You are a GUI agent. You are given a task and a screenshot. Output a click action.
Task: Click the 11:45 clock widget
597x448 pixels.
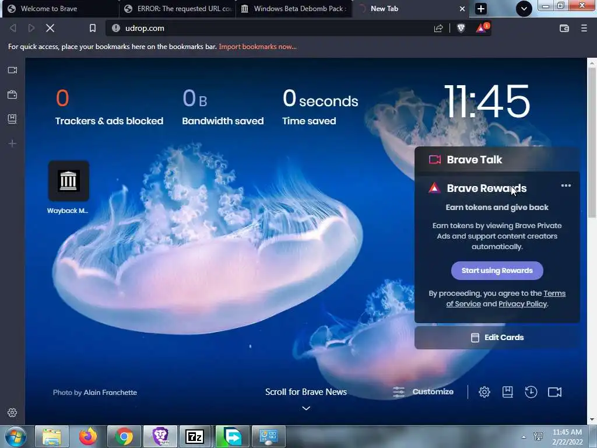click(487, 101)
